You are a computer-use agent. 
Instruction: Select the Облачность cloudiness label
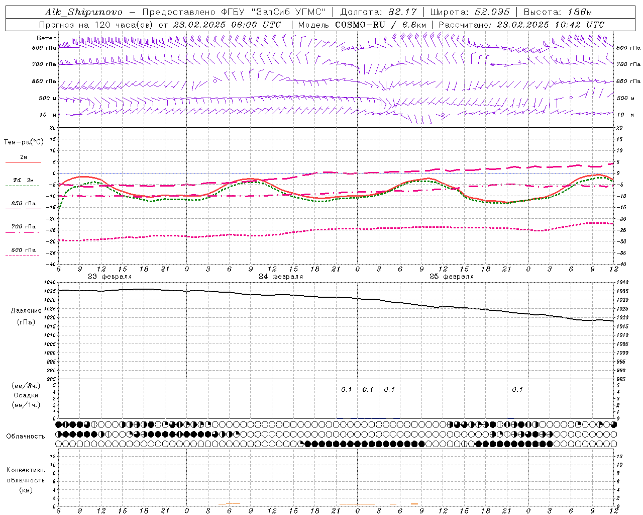point(26,437)
